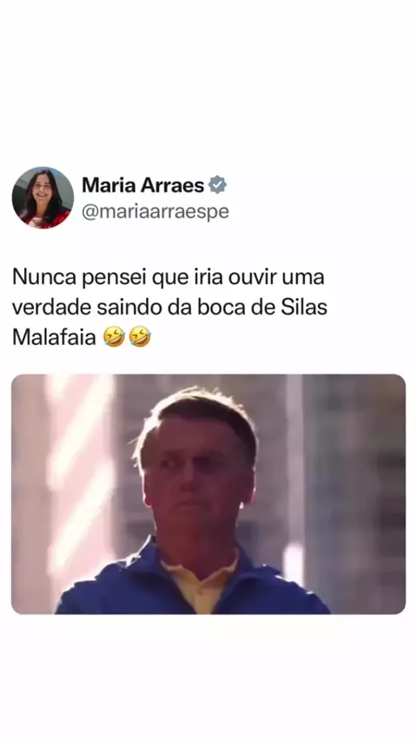Tap the blue verified badge
Viewport: 417px width, 742px height.
click(x=217, y=185)
